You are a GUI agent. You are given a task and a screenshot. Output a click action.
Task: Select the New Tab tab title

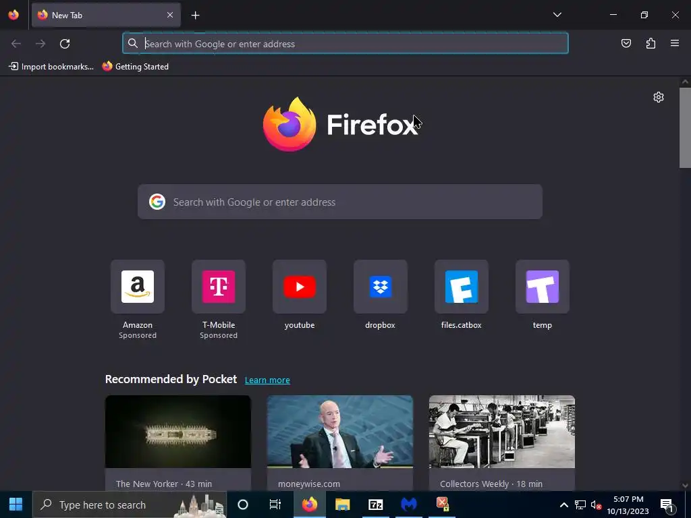67,16
